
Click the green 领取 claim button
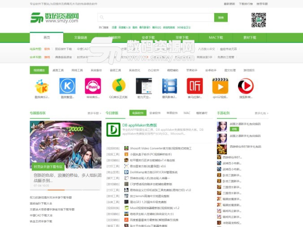pos(234,129)
